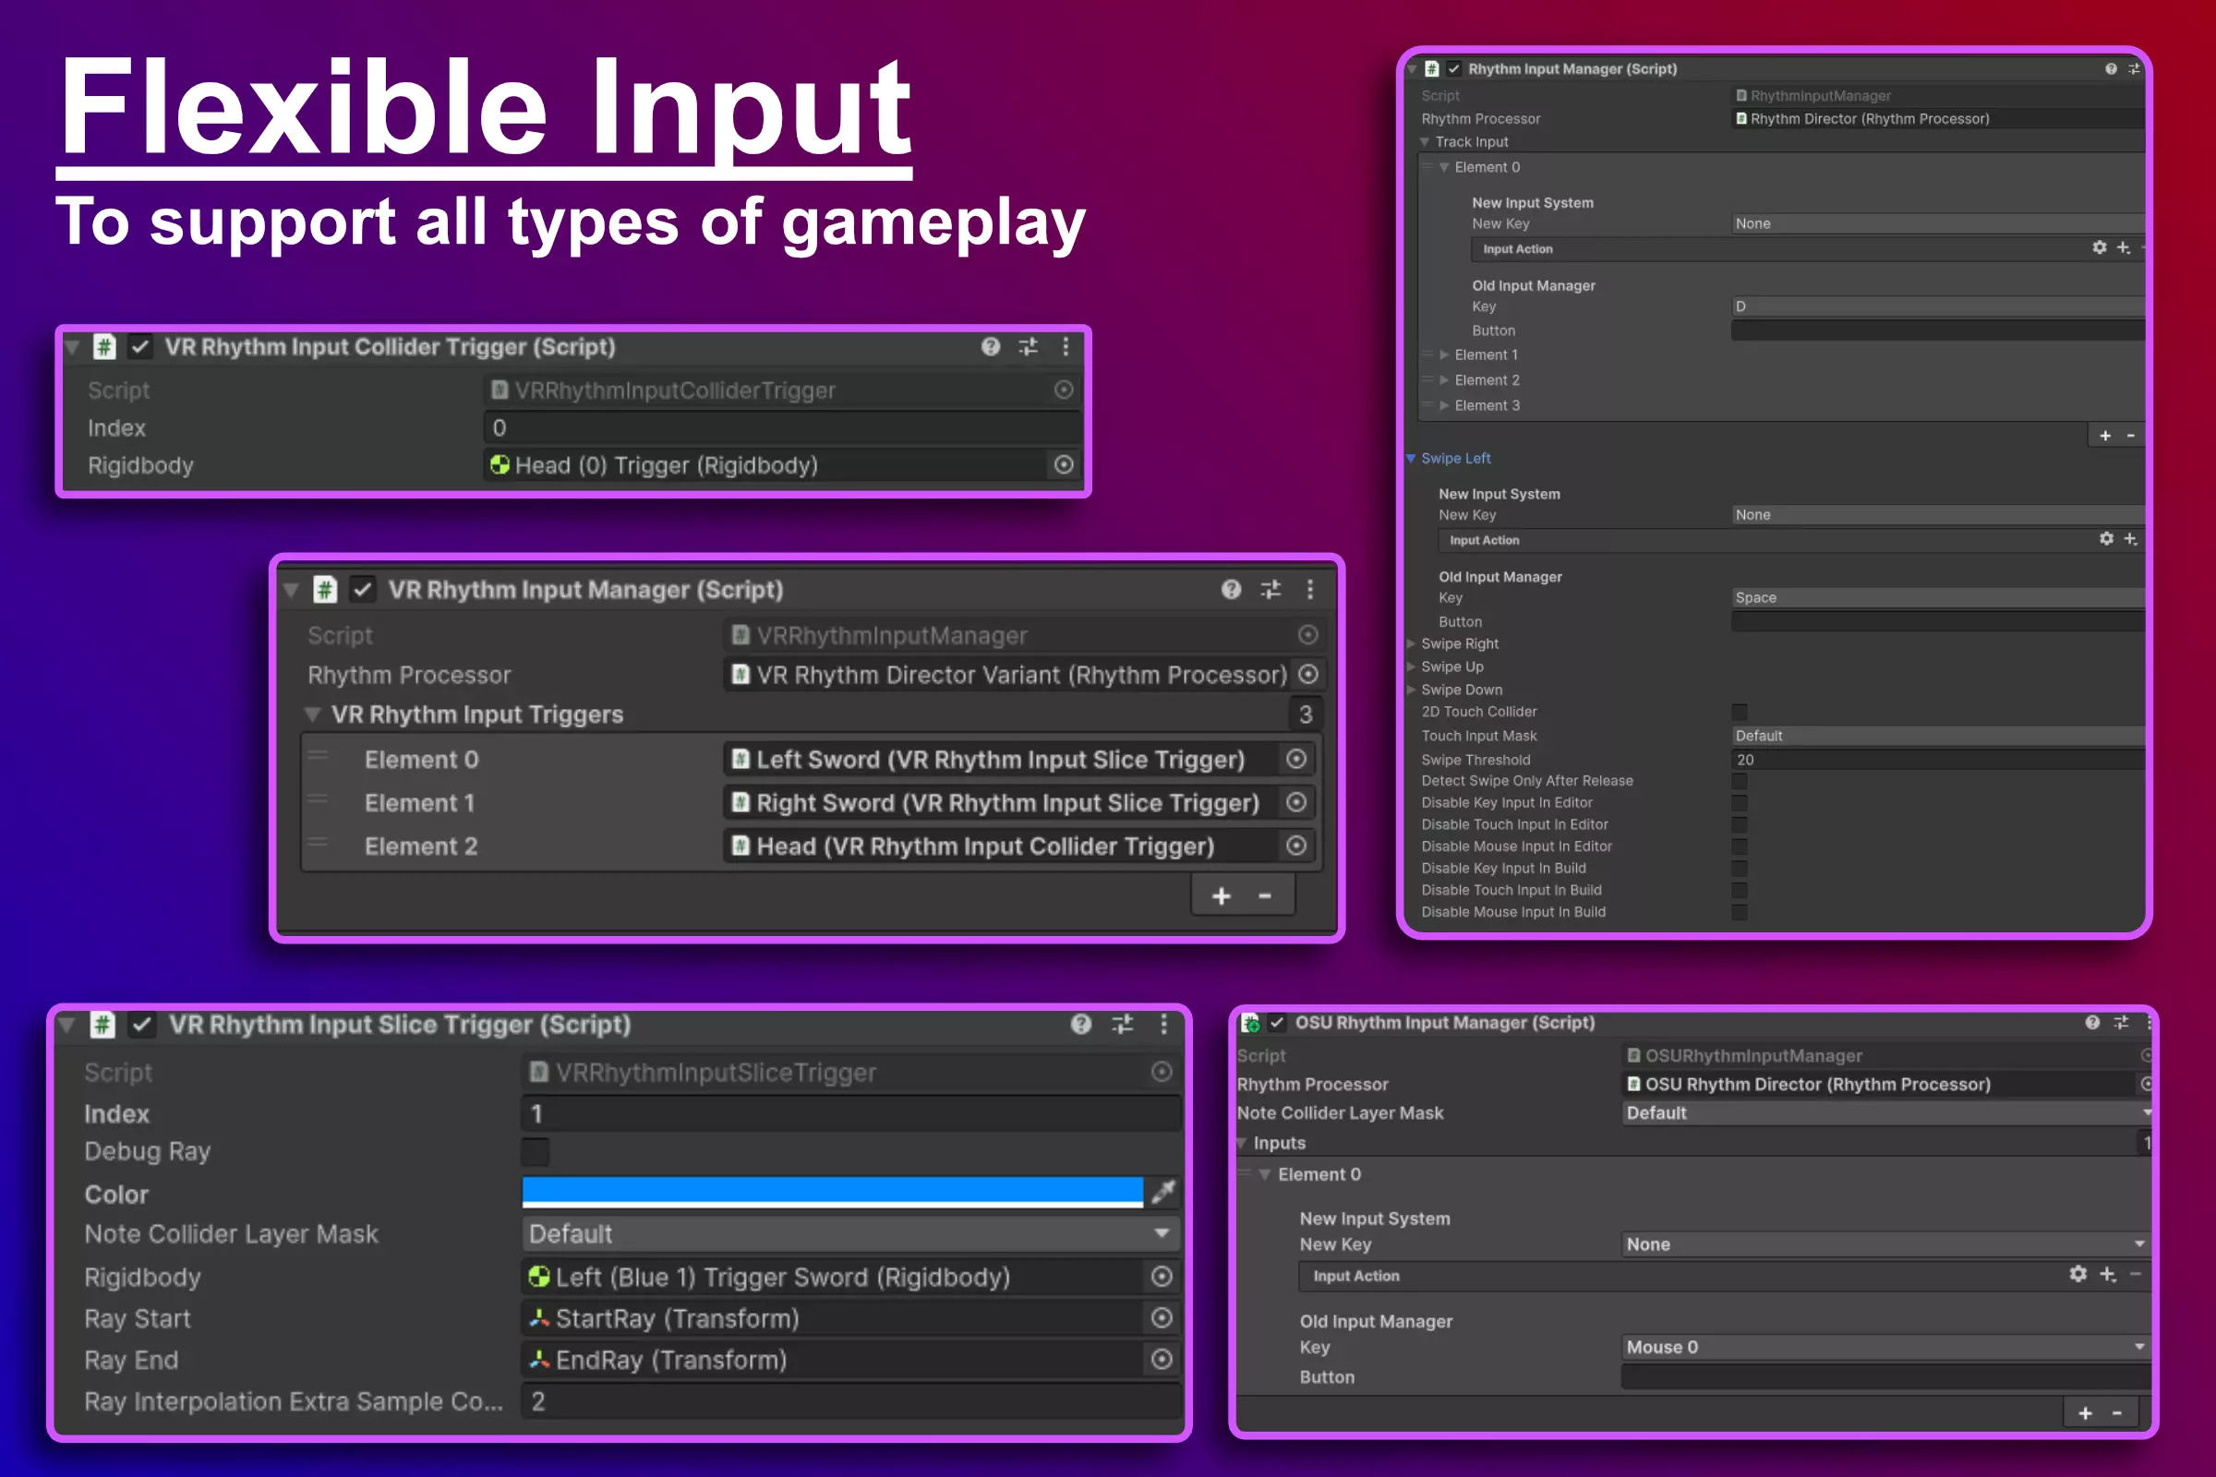Tick the 2D Touch Collider checkbox
Viewport: 2216px width, 1477px height.
1740,712
